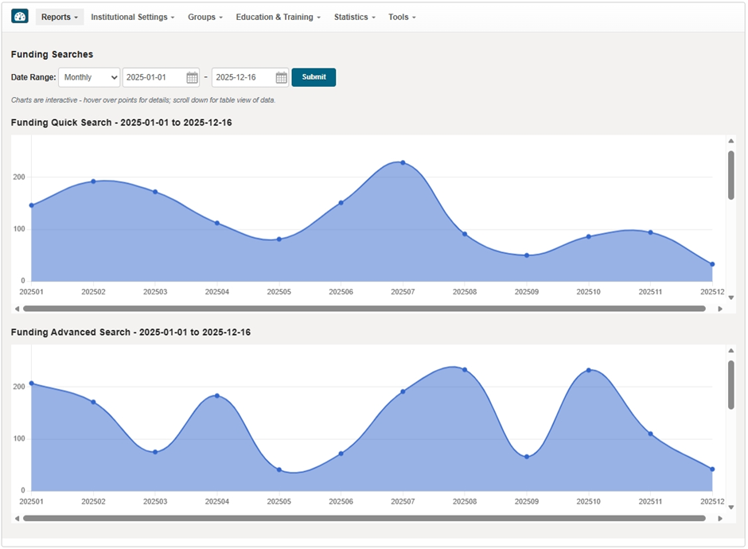Viewport: 748px width, 549px height.
Task: Click Quick Search chart scroll-down arrow
Action: (730, 298)
